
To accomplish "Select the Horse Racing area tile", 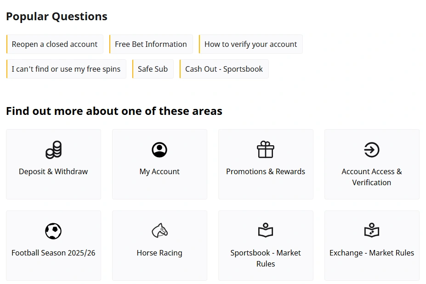I will (159, 245).
